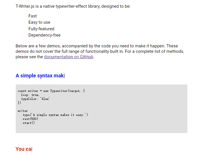
Task: Click the blue 'A simple syntax' heading
Action: (x=39, y=76)
